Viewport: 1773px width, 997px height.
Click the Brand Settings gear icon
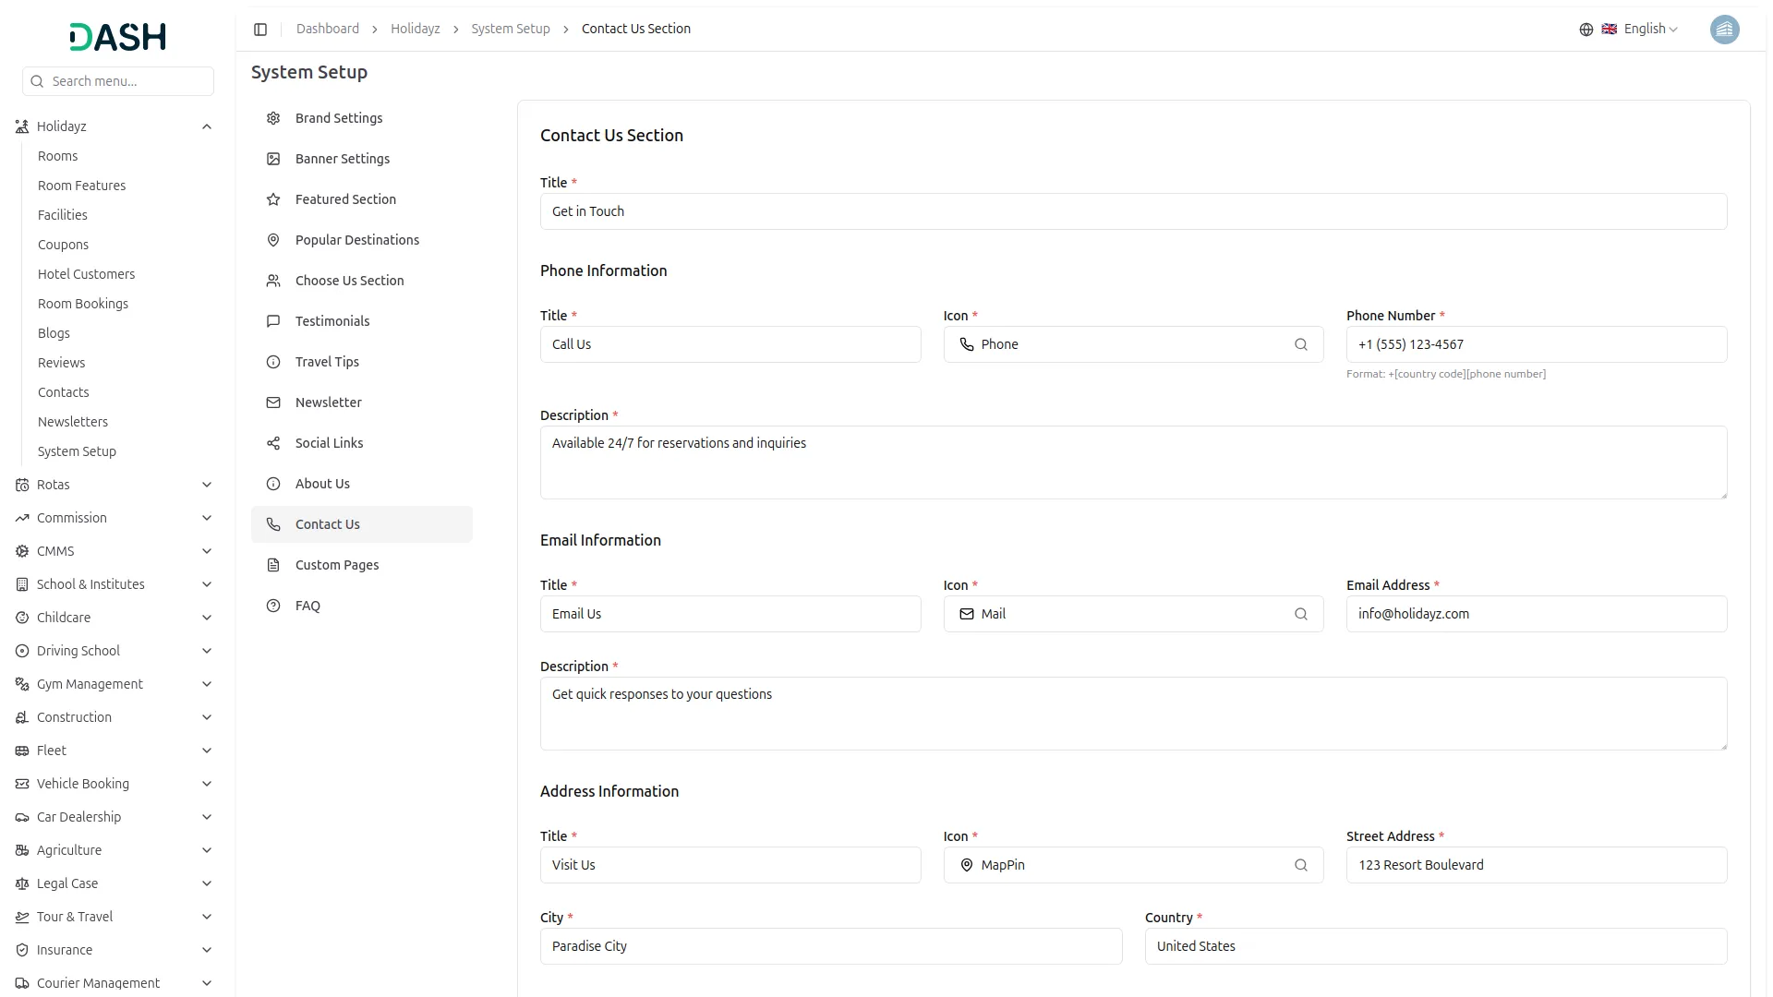pos(273,118)
